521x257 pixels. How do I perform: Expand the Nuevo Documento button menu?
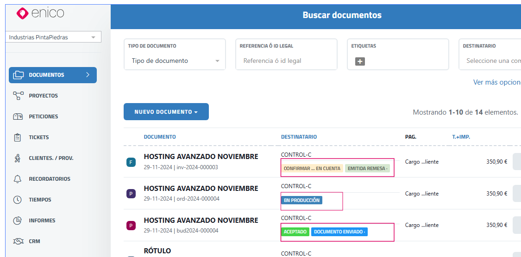tap(166, 112)
